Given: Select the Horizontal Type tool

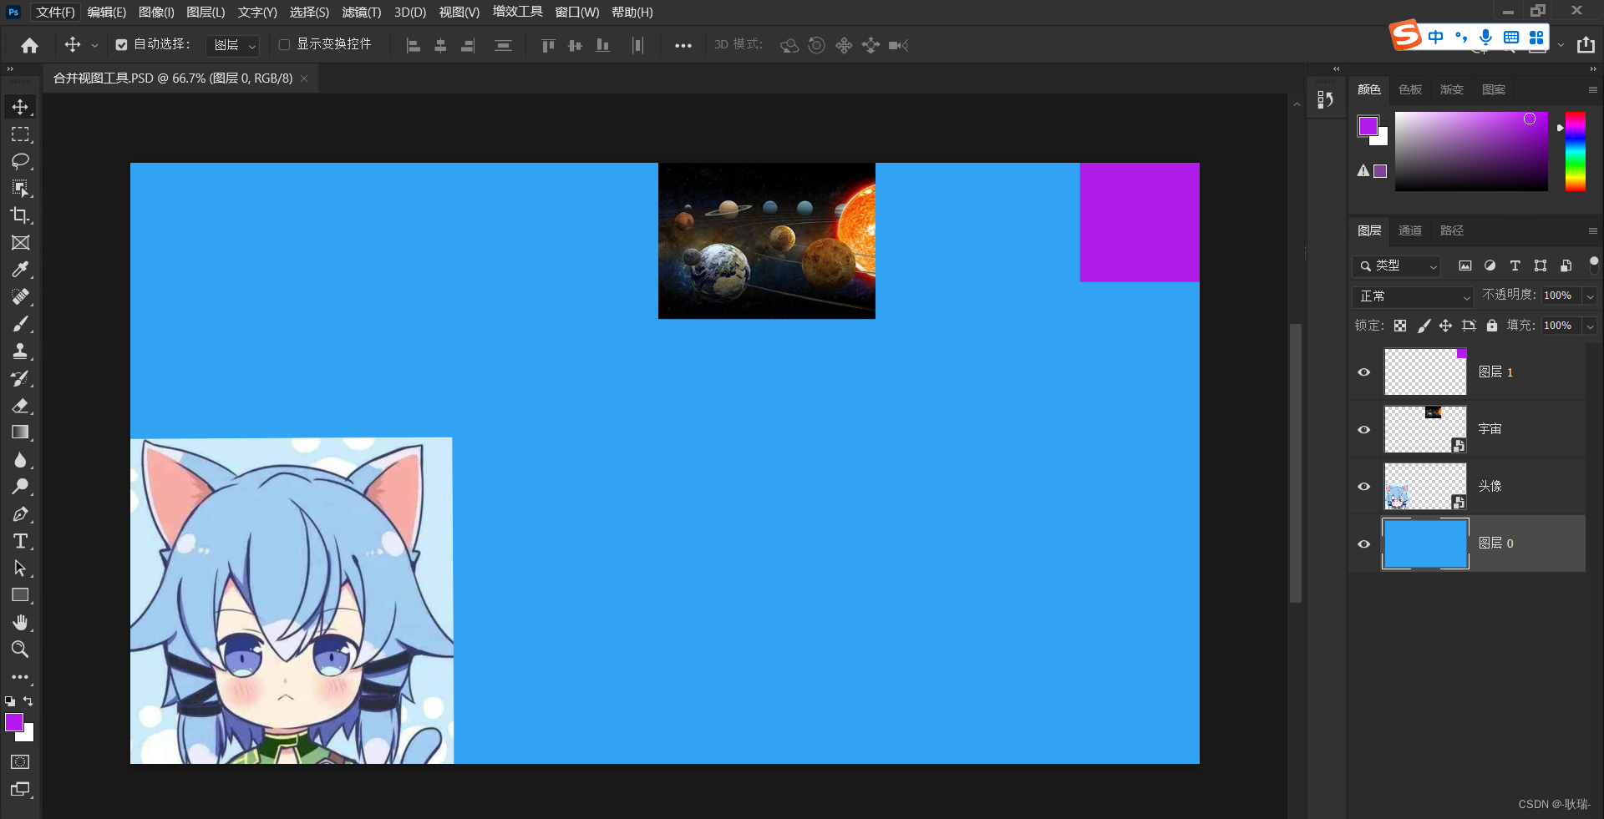Looking at the screenshot, I should [x=20, y=541].
